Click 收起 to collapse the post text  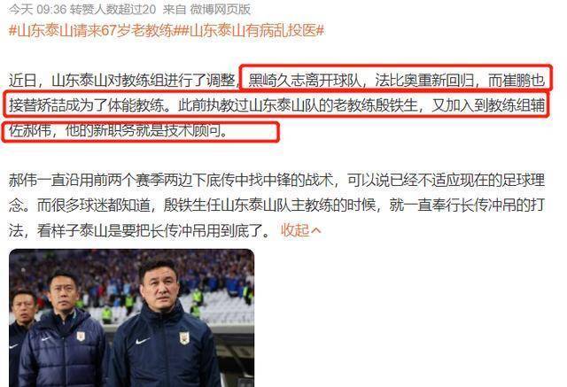[x=295, y=230]
